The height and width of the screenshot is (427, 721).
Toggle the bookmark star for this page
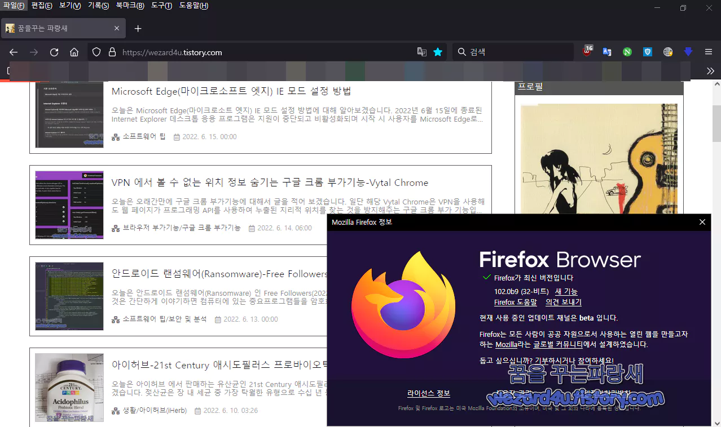tap(438, 51)
